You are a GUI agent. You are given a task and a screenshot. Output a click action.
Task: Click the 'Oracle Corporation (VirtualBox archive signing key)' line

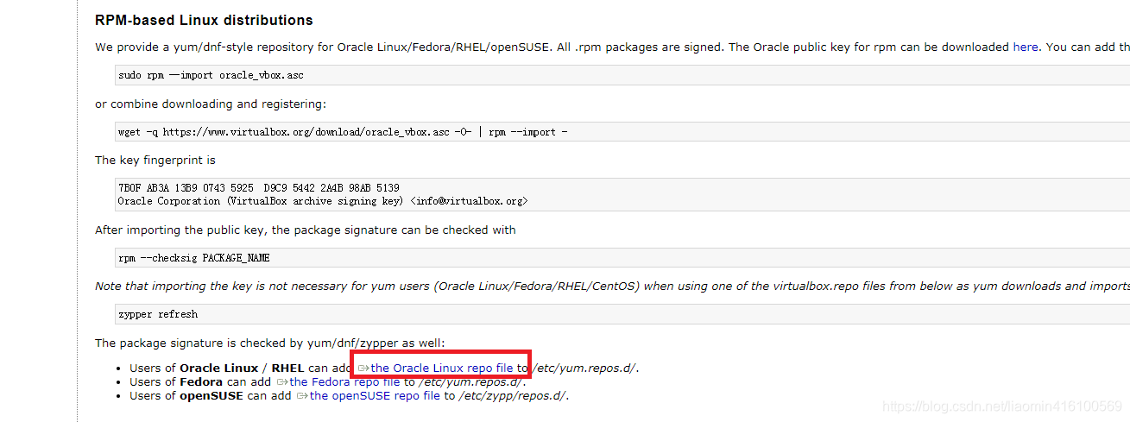tap(322, 201)
